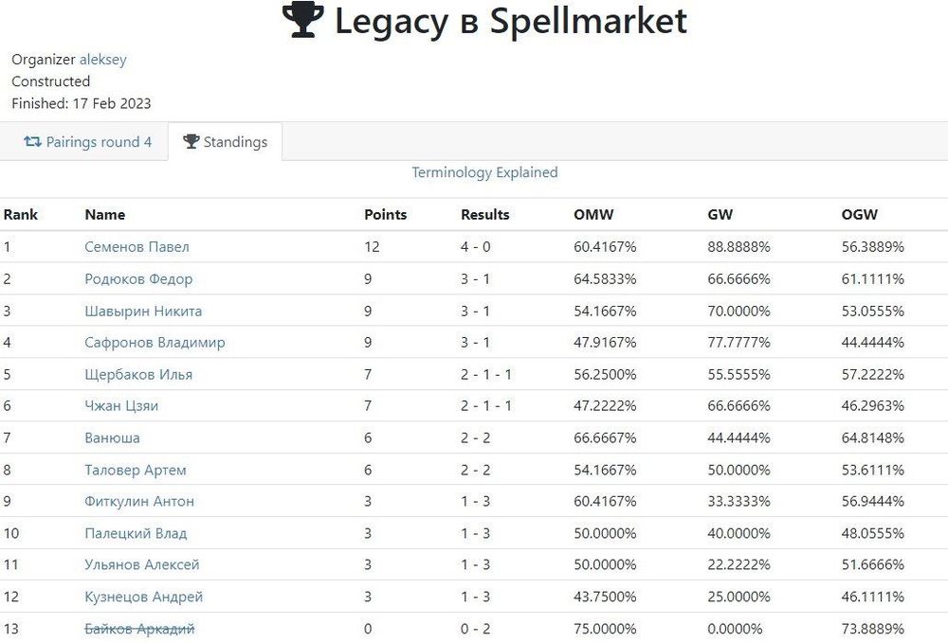View player Родюков Федор's details
The height and width of the screenshot is (642, 948).
[138, 279]
